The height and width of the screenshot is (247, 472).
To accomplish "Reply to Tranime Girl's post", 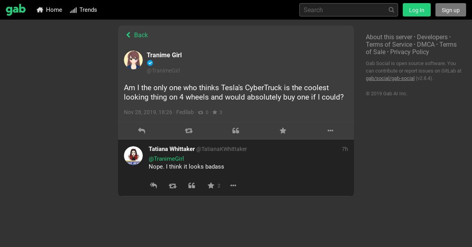I will 142,131.
